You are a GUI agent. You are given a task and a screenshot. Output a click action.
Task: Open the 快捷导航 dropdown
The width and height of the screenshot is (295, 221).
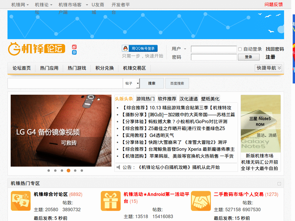[x=268, y=68]
